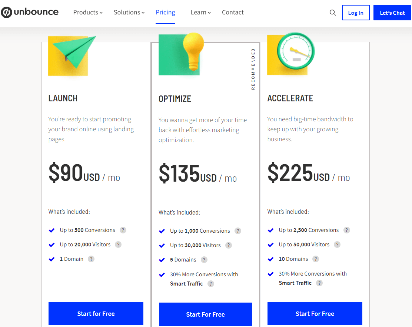Image resolution: width=412 pixels, height=327 pixels.
Task: Expand the Products dropdown menu
Action: pyautogui.click(x=88, y=12)
